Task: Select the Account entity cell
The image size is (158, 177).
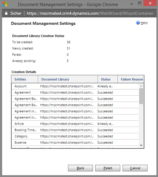Action: pos(20,86)
